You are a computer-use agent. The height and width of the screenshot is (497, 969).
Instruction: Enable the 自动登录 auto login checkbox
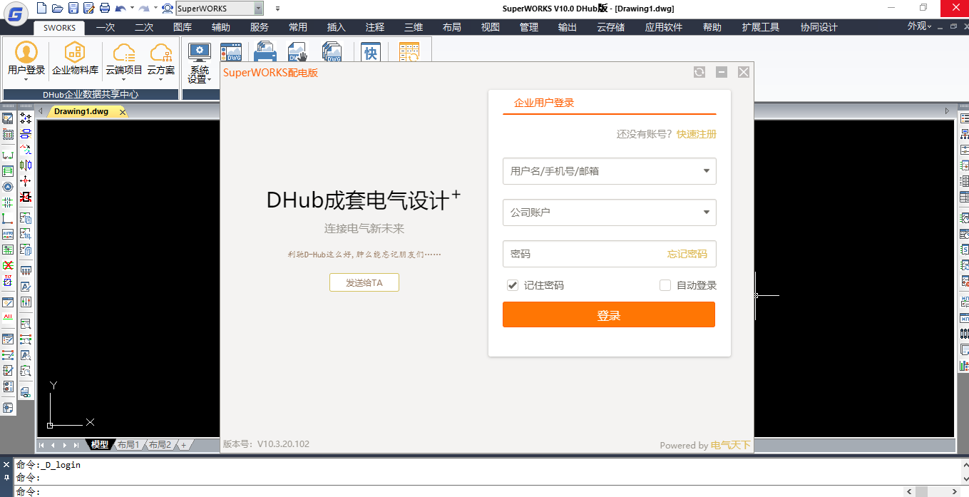coord(665,285)
